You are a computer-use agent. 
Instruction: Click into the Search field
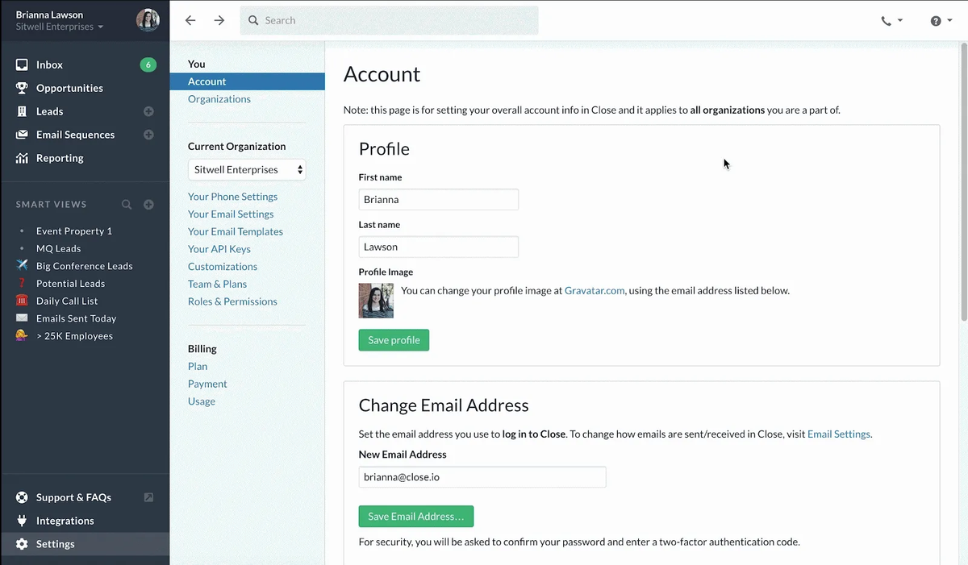point(389,20)
